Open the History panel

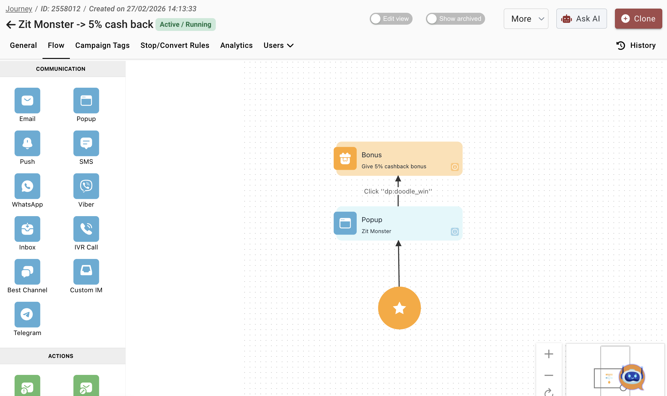(x=636, y=45)
